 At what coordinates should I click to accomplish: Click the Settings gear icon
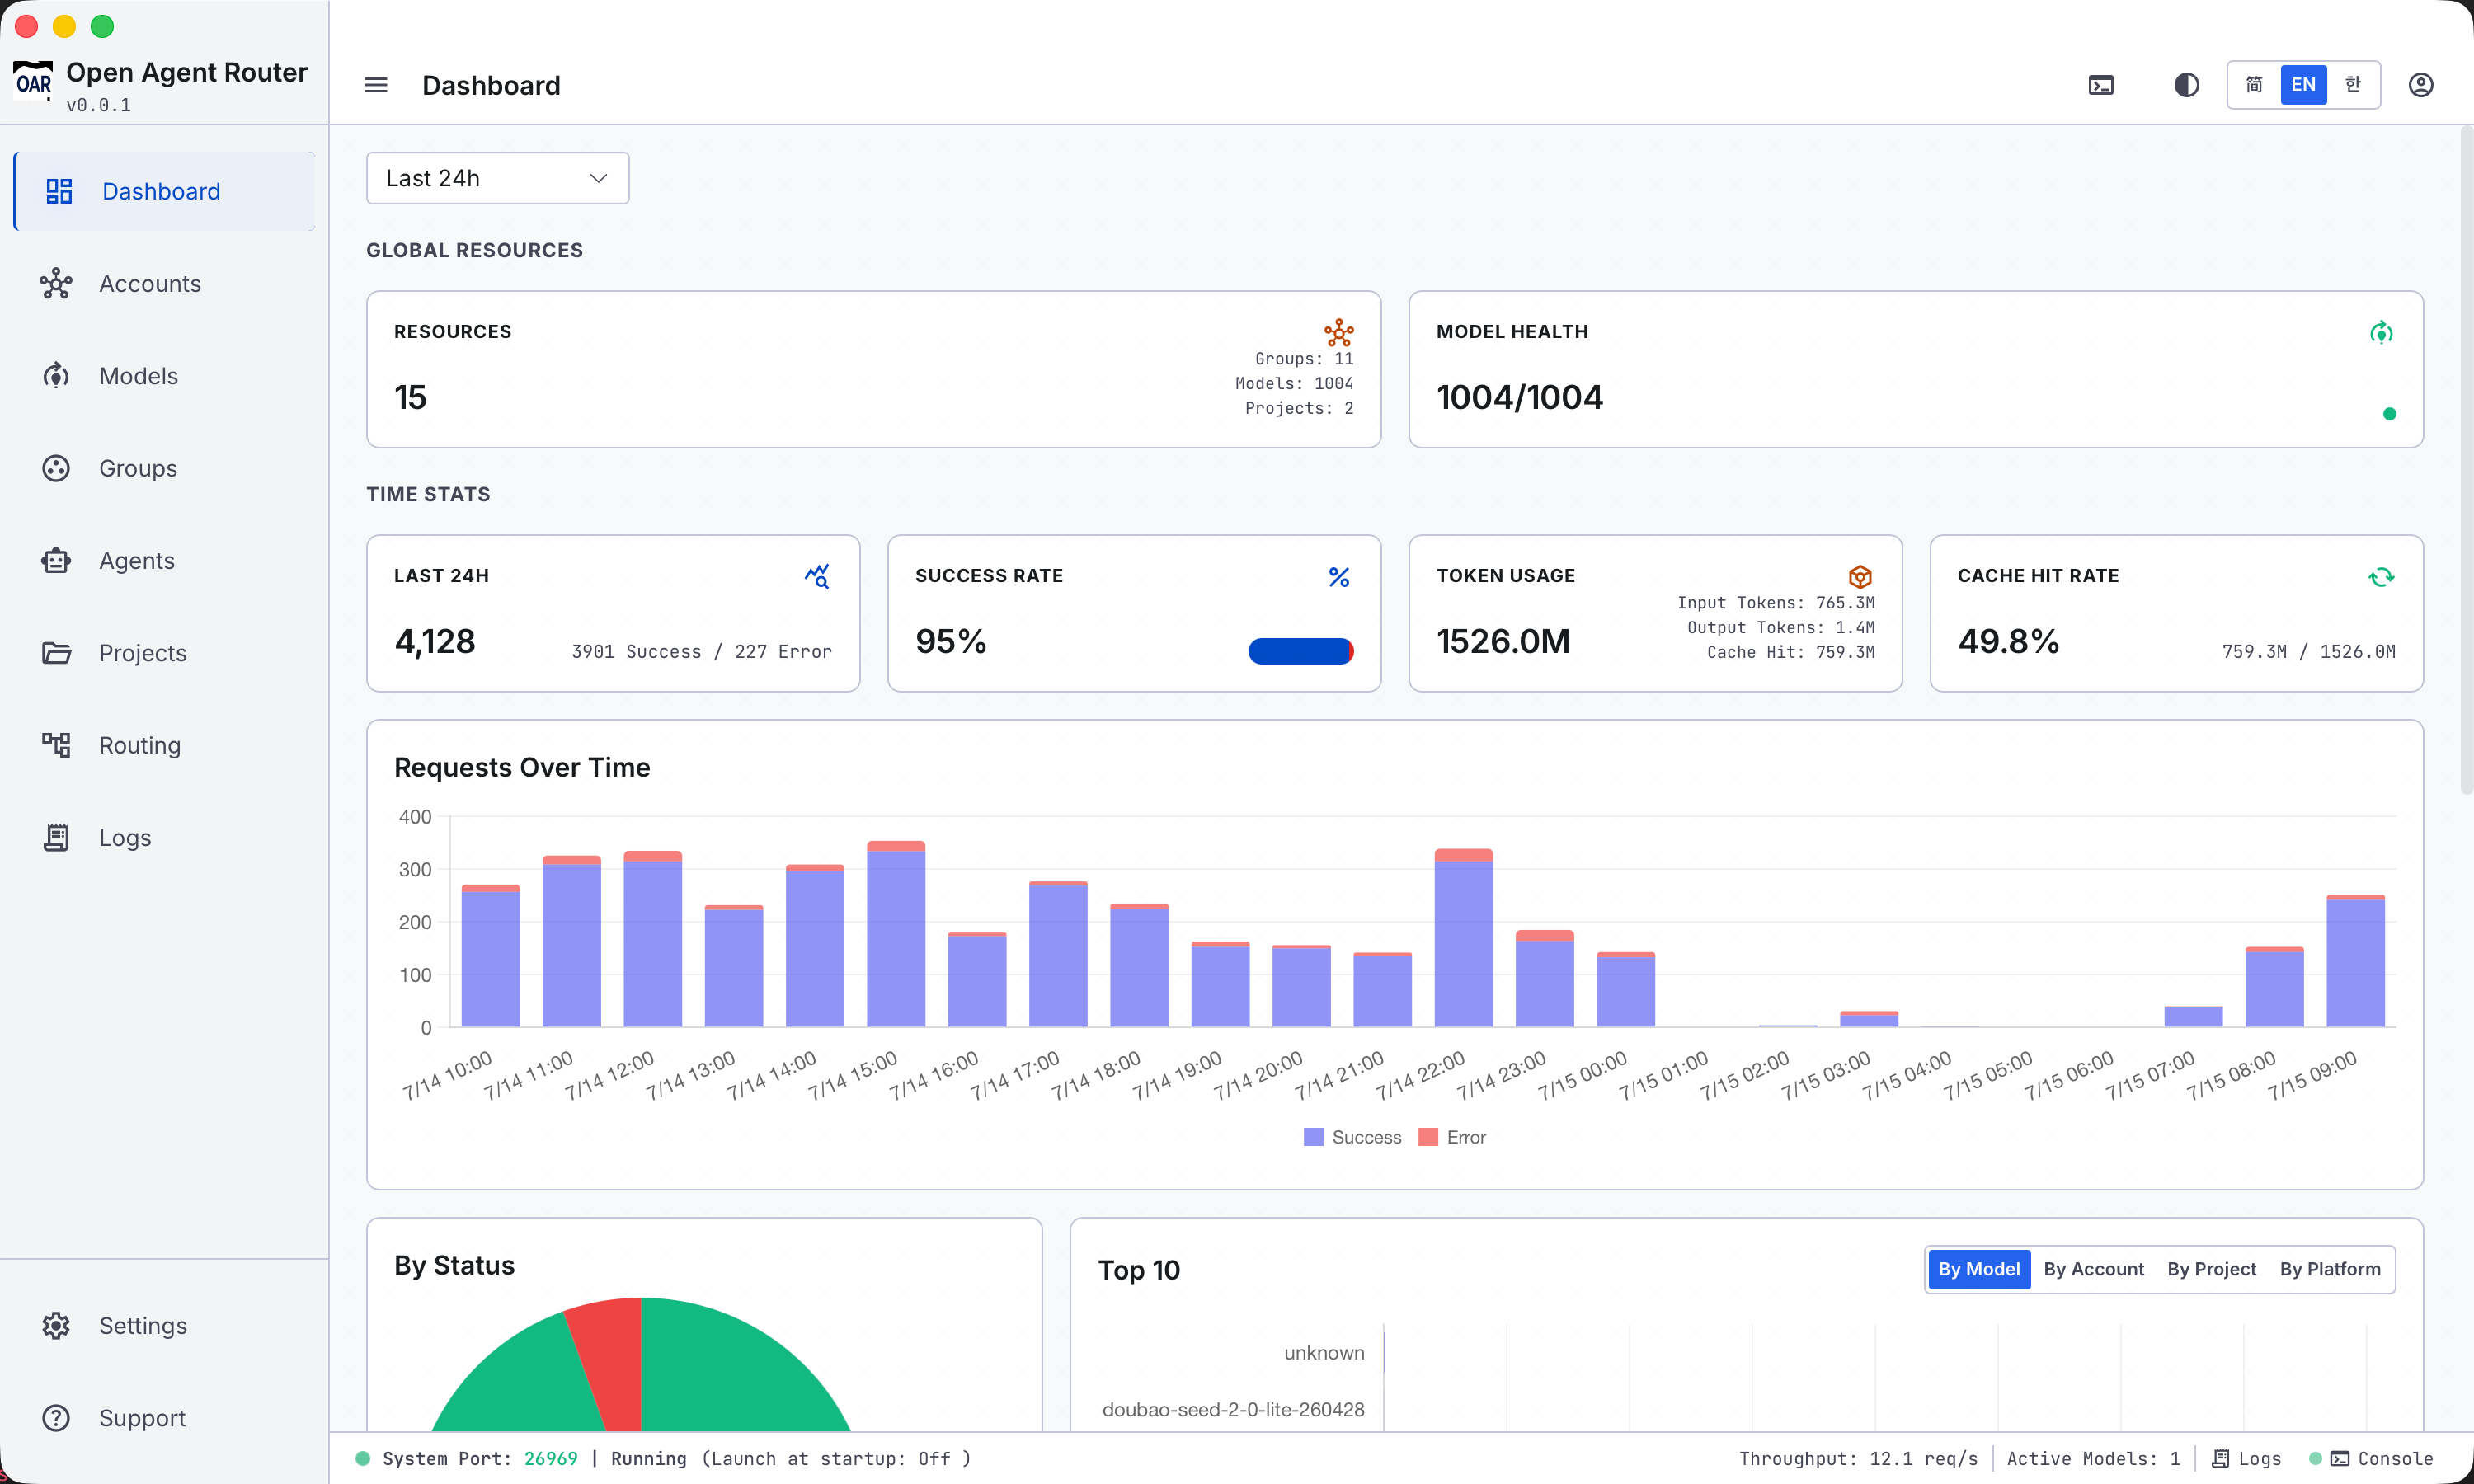[56, 1326]
